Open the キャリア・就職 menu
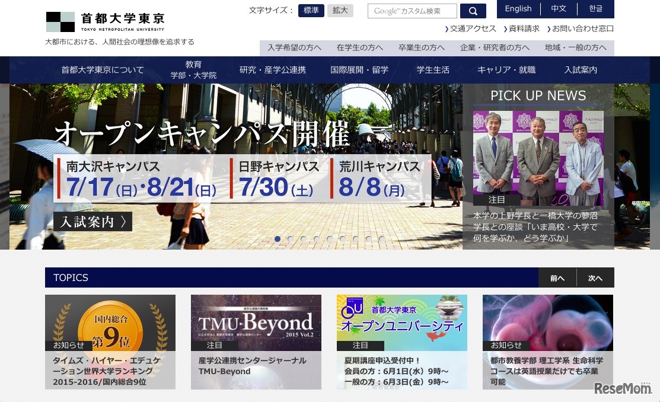This screenshot has width=660, height=402. [x=506, y=70]
